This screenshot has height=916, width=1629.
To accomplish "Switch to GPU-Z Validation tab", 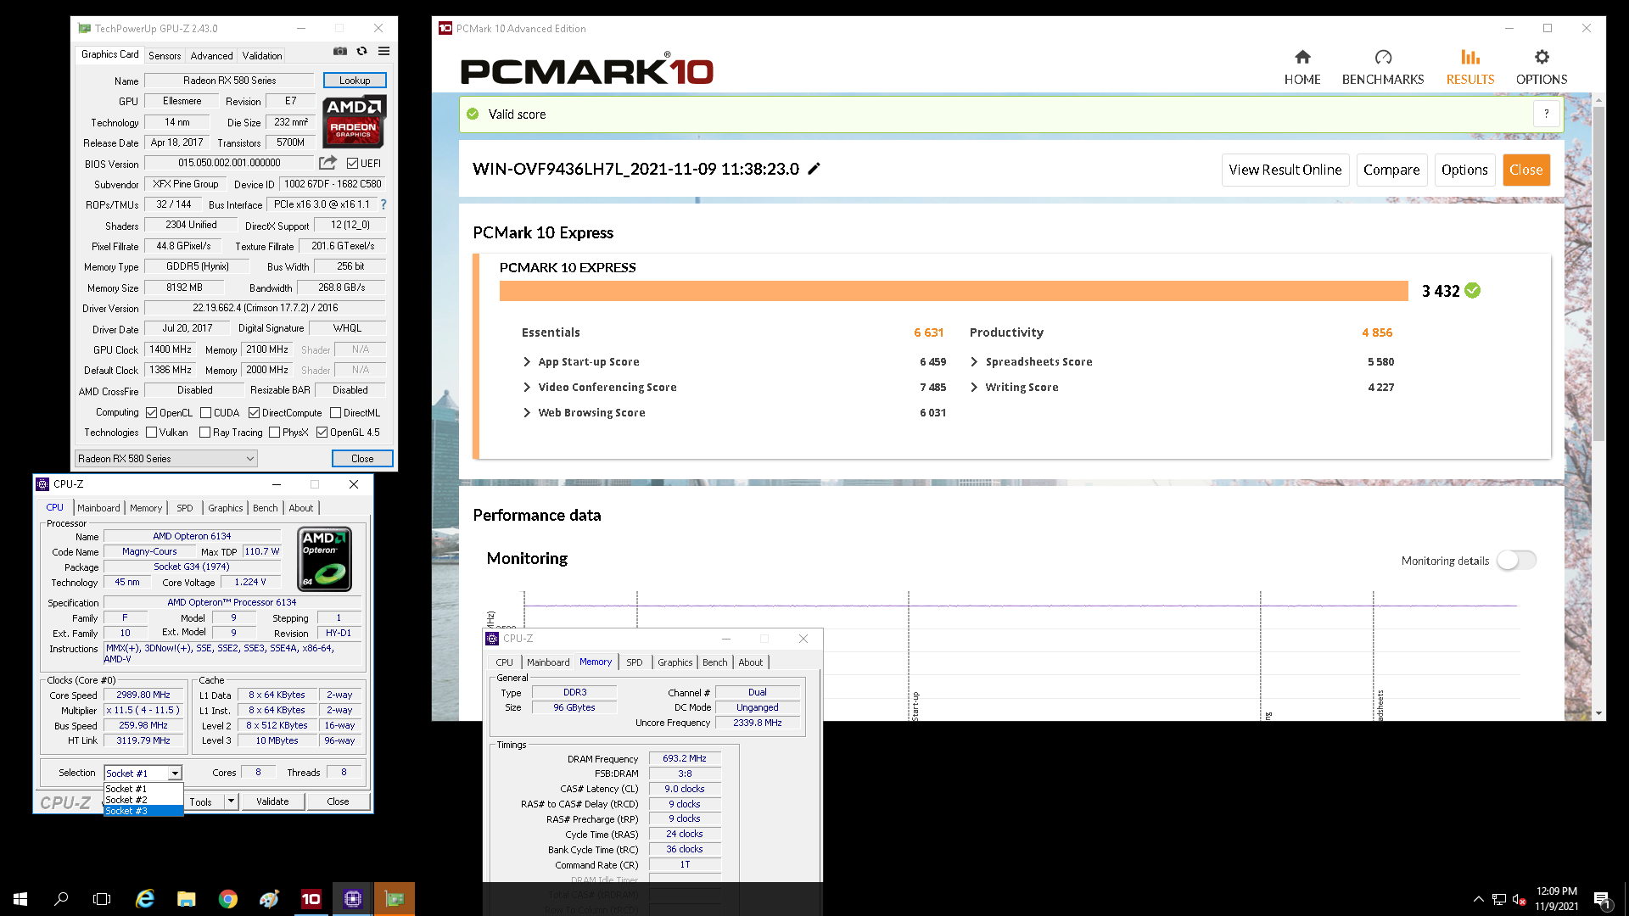I will click(x=262, y=56).
